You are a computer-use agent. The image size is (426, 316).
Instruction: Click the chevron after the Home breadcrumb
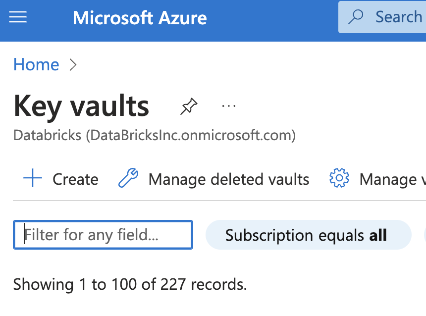coord(73,64)
